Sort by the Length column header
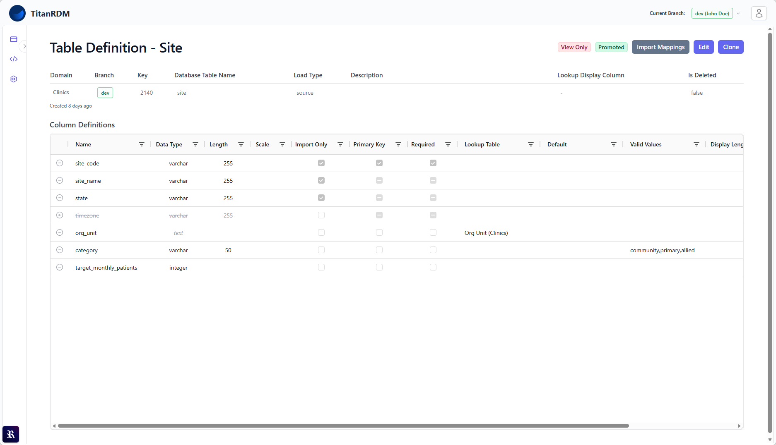The height and width of the screenshot is (445, 776). coord(219,144)
